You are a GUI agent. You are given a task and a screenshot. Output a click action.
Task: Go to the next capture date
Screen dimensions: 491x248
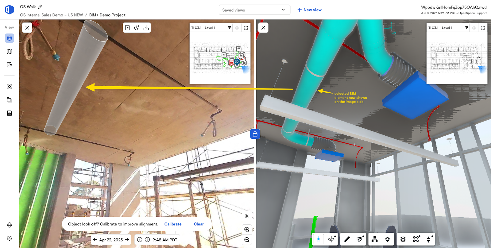[x=127, y=240]
